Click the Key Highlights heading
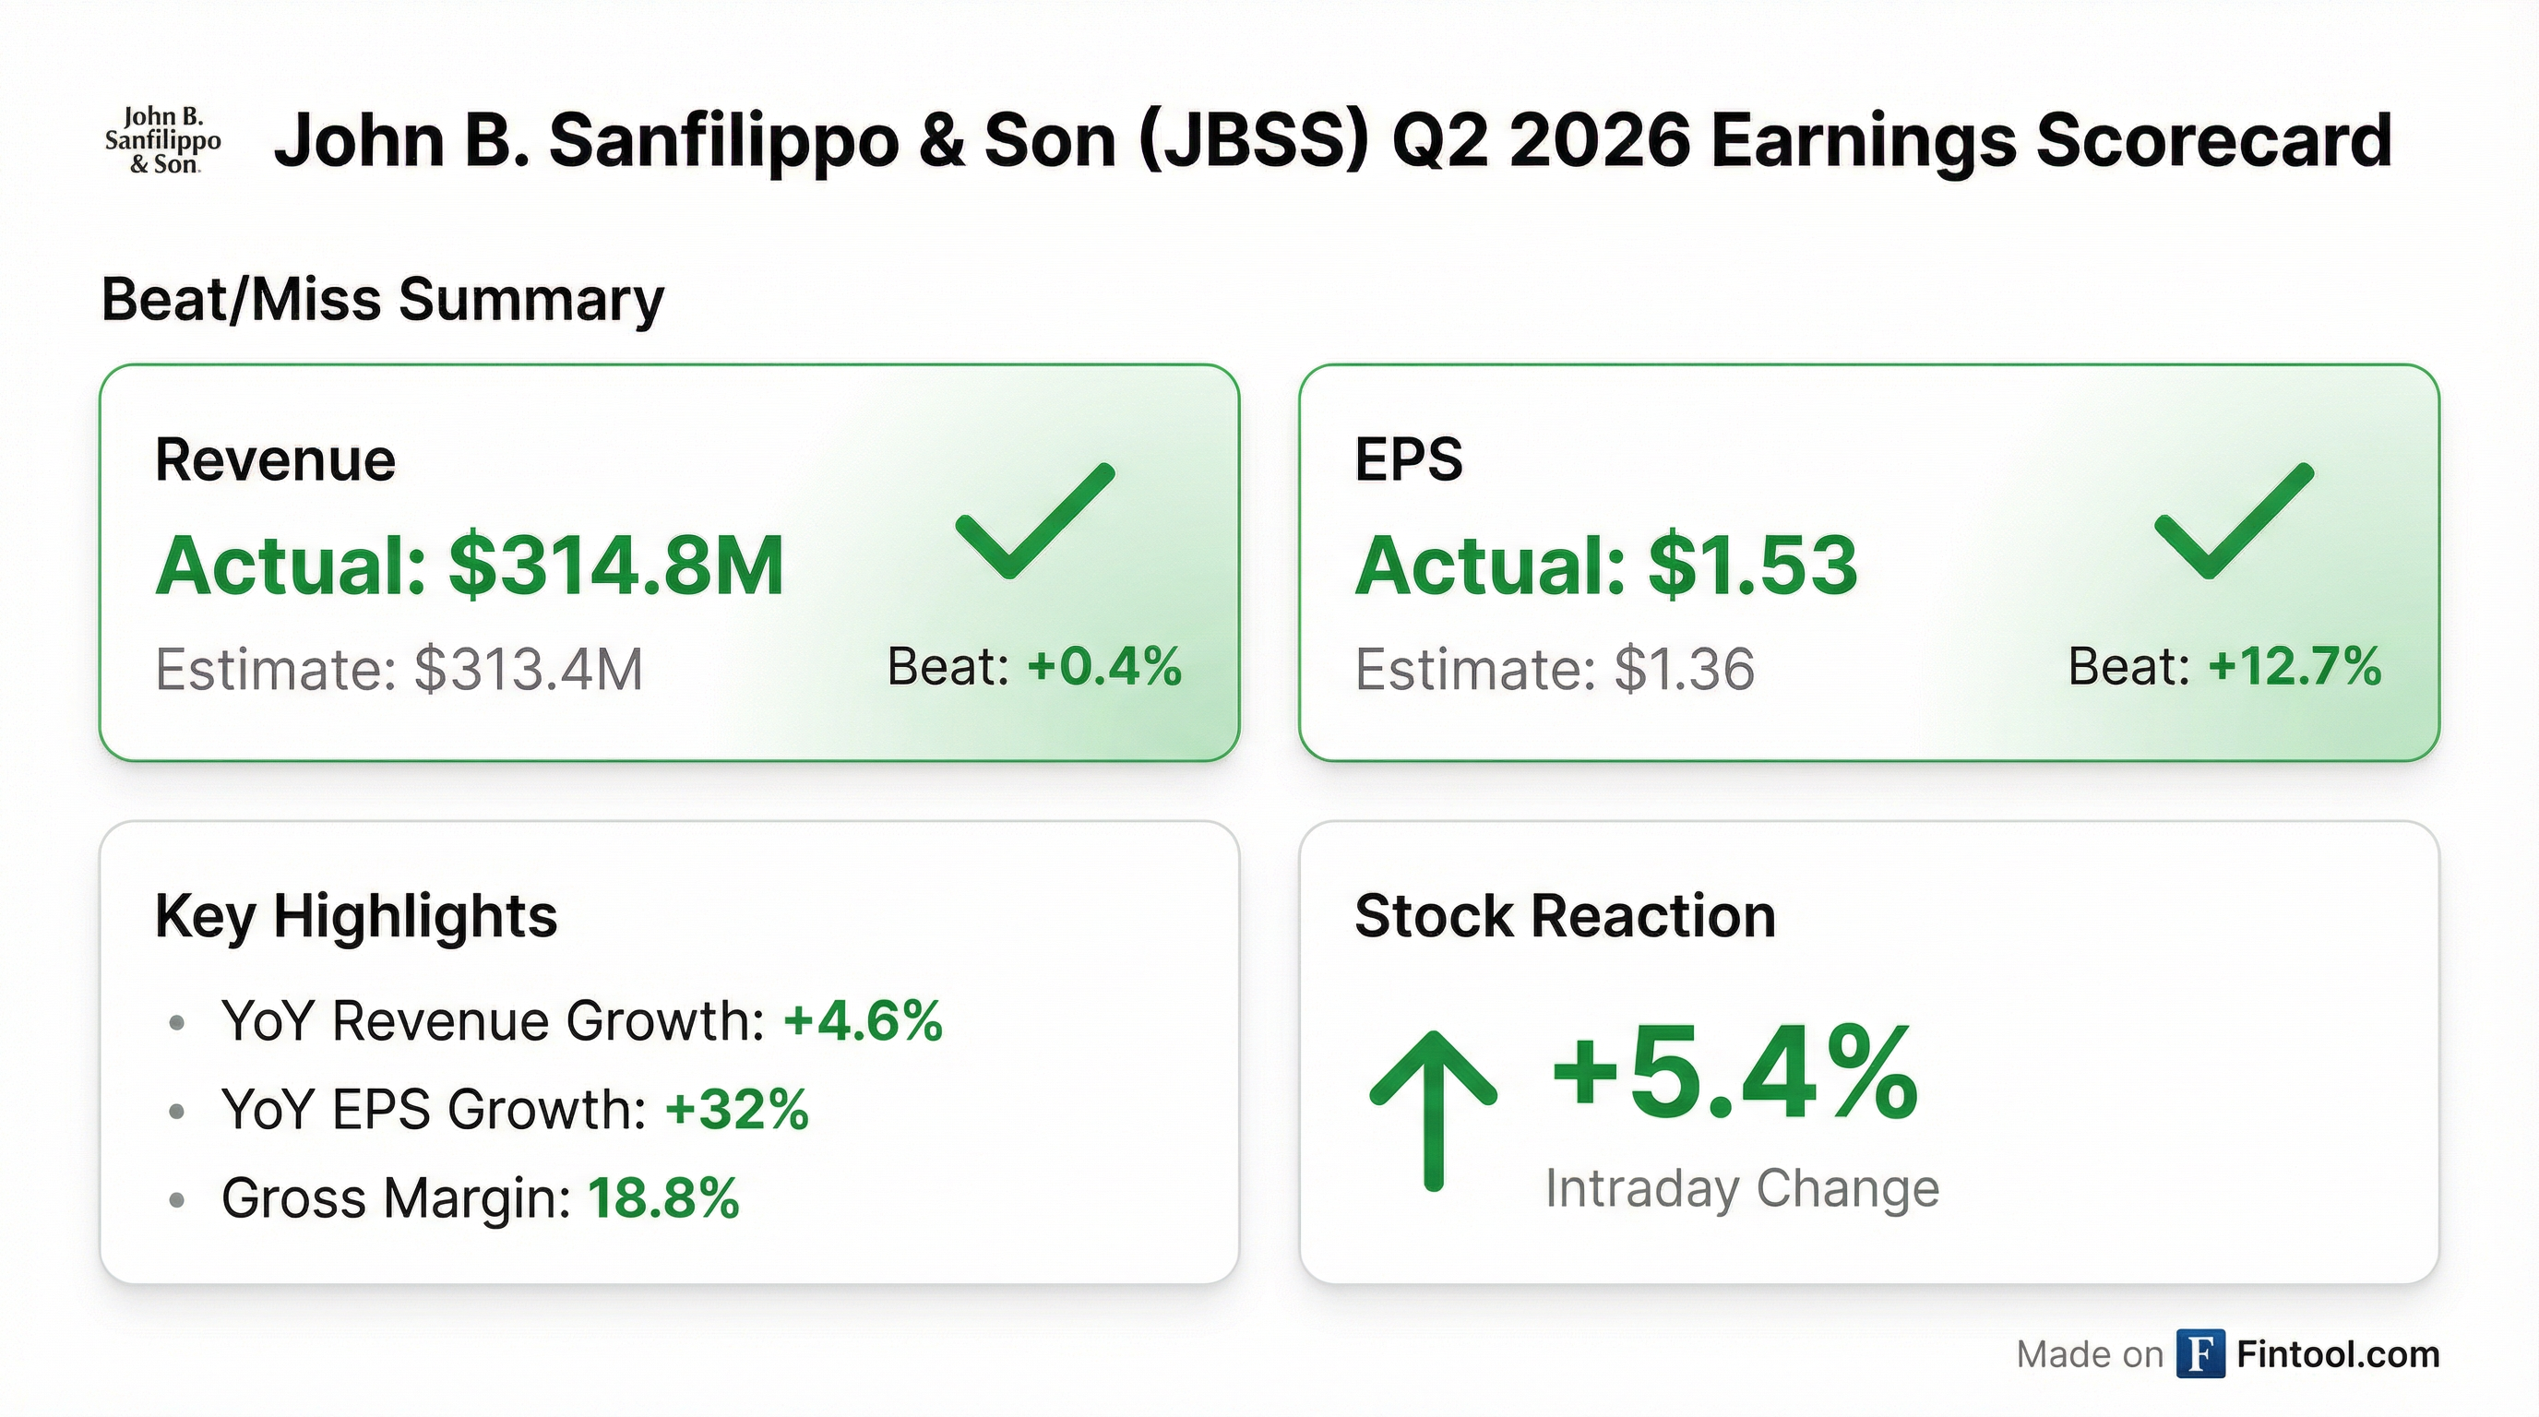The height and width of the screenshot is (1417, 2539). point(356,915)
